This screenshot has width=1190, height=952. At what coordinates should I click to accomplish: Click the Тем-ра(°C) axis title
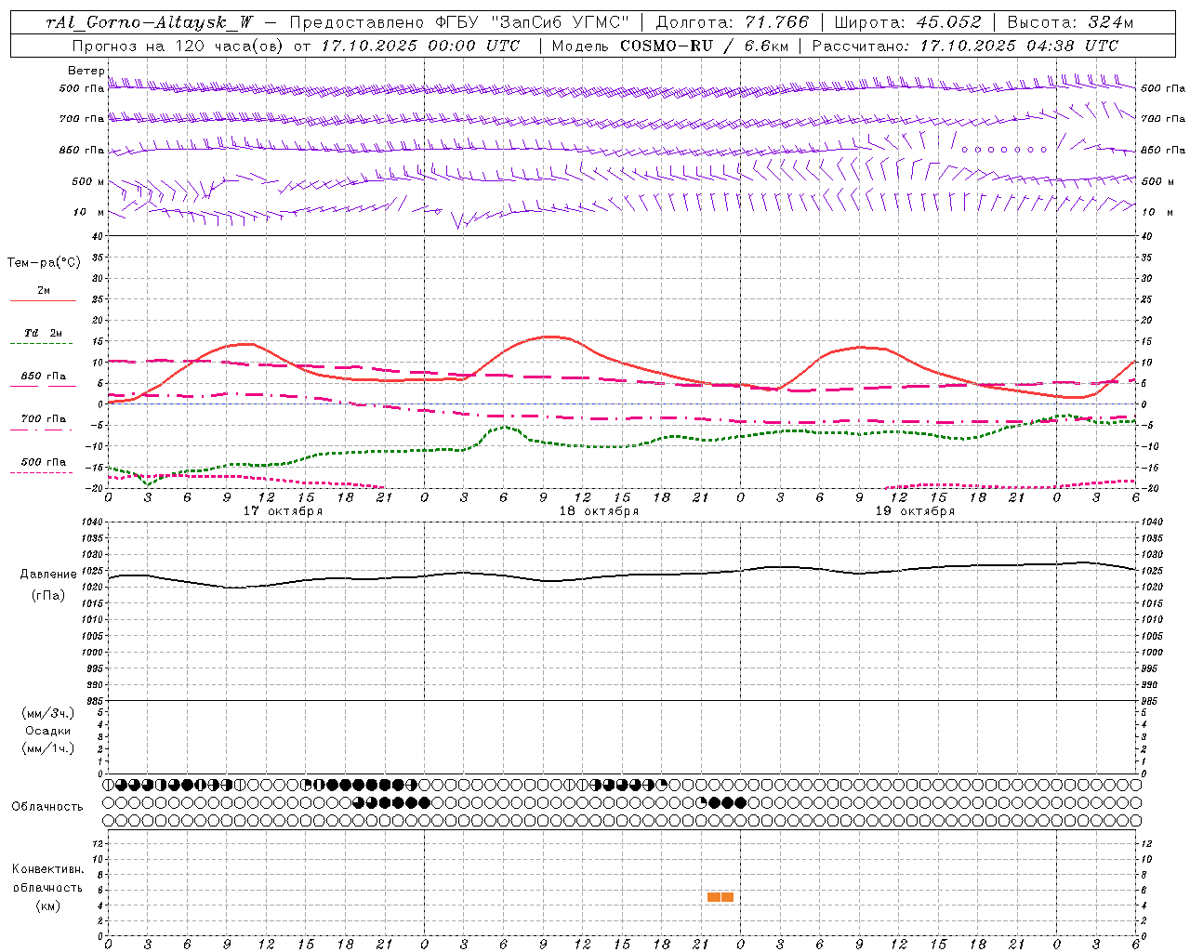tap(44, 263)
